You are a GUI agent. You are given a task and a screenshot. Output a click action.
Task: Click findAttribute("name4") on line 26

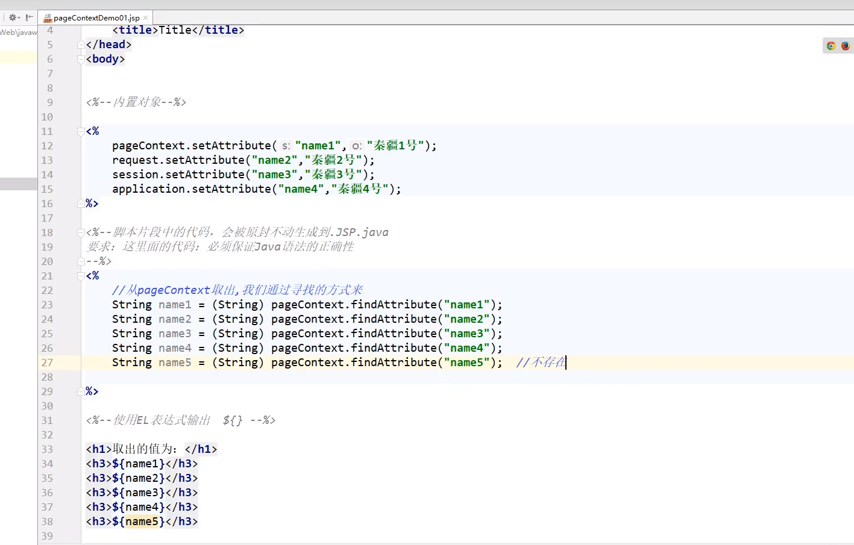424,348
